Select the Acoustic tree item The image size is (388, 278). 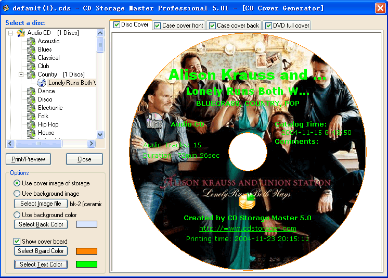pos(48,41)
